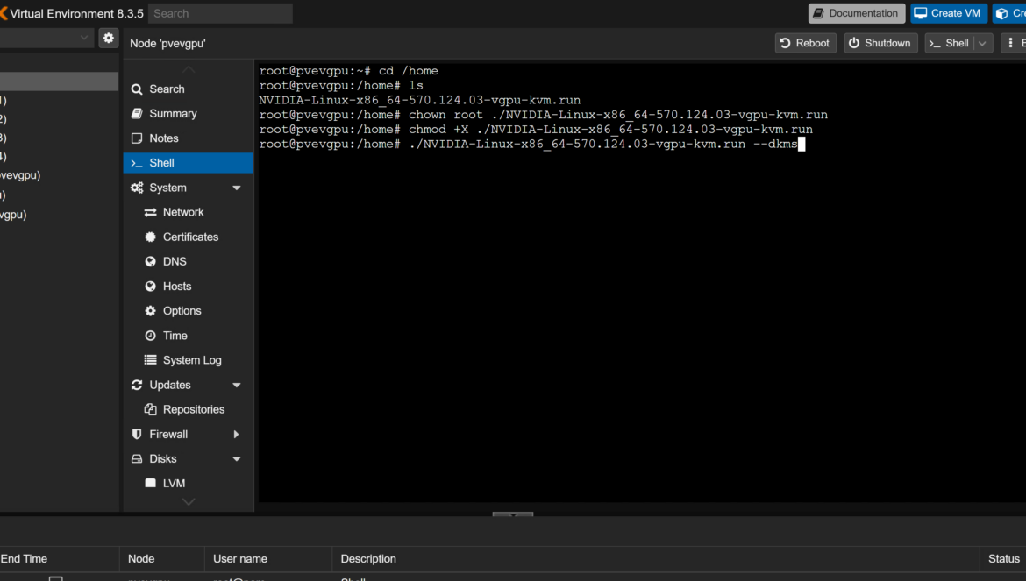Open the Shell button's dropdown arrow
This screenshot has height=581, width=1026.
point(983,43)
